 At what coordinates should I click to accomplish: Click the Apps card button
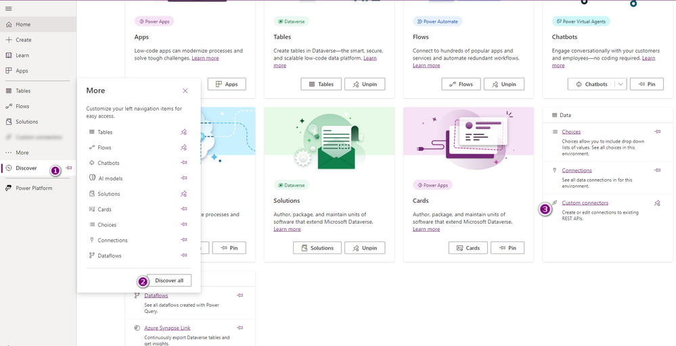coord(227,84)
